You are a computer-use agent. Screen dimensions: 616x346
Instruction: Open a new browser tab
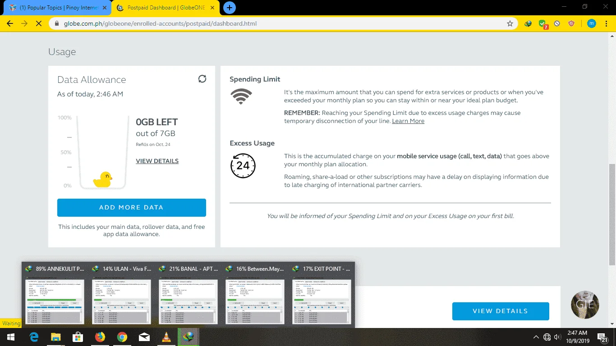(x=230, y=8)
